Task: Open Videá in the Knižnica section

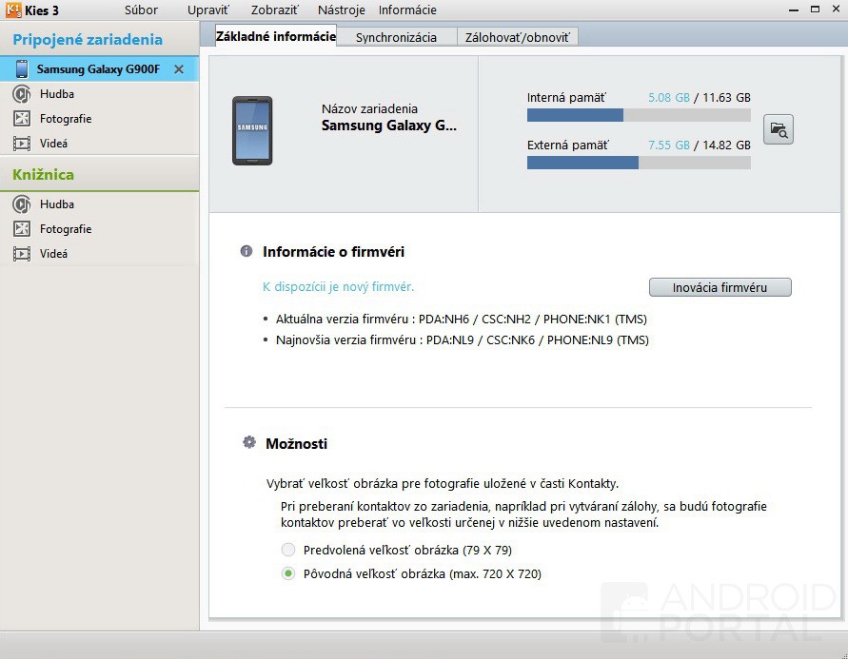Action: pos(53,254)
